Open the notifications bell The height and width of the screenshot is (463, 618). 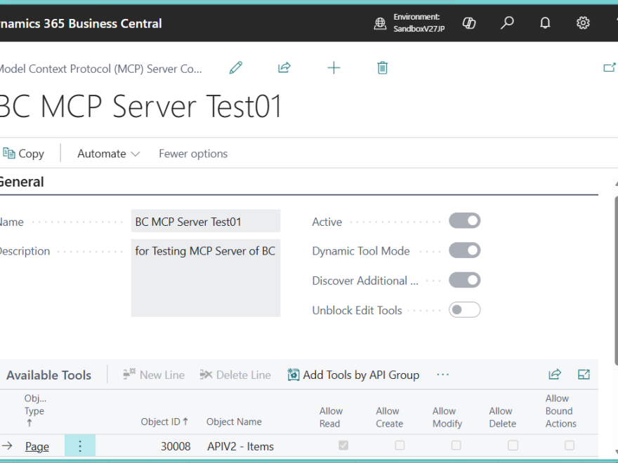[x=545, y=23]
